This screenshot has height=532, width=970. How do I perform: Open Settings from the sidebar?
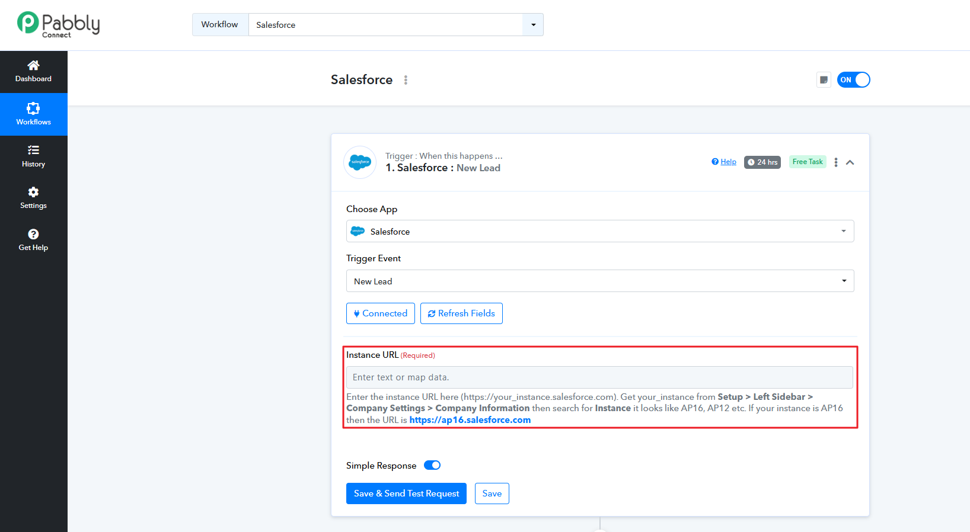(x=33, y=198)
